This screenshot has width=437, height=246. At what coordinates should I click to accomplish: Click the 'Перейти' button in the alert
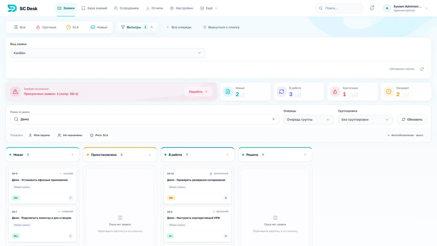pyautogui.click(x=198, y=92)
